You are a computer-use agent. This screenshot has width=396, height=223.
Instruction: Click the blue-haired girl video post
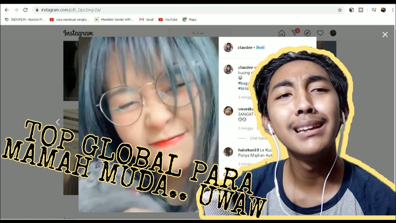148,125
